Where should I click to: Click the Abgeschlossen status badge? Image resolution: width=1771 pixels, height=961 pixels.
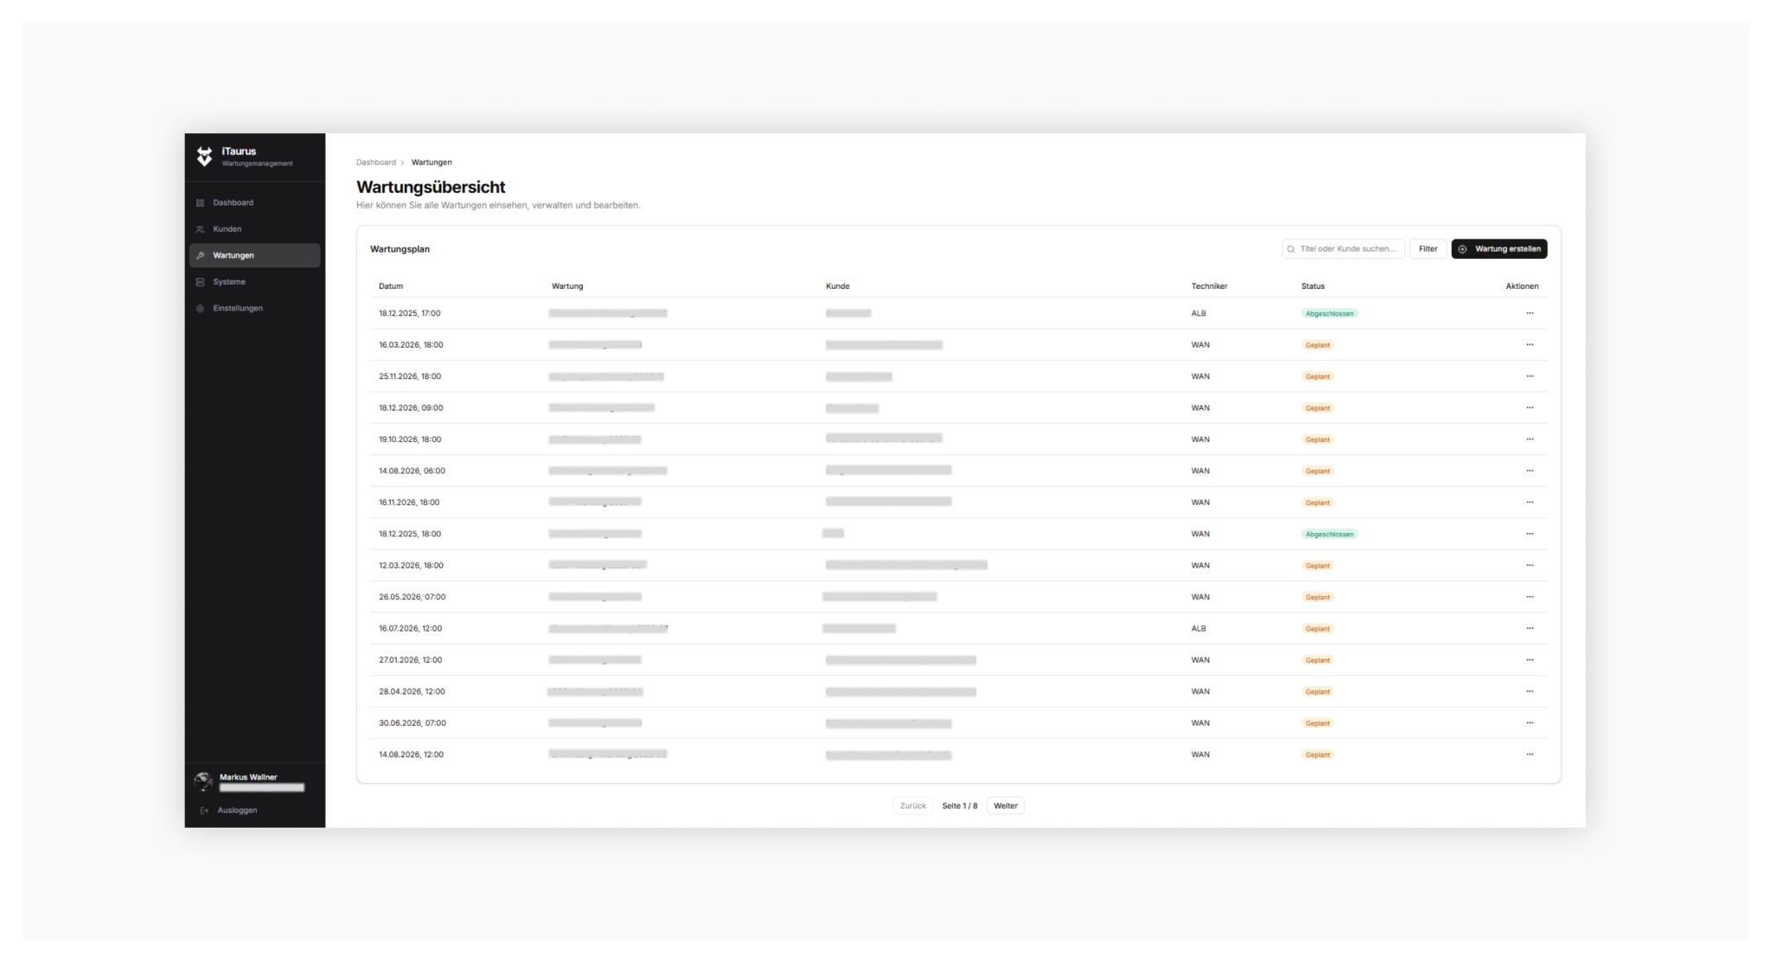pyautogui.click(x=1332, y=313)
